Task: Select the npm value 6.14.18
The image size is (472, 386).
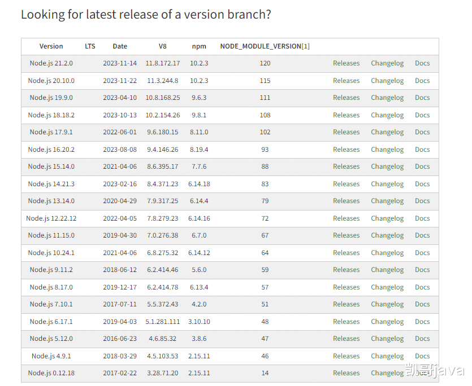Action: tap(199, 184)
